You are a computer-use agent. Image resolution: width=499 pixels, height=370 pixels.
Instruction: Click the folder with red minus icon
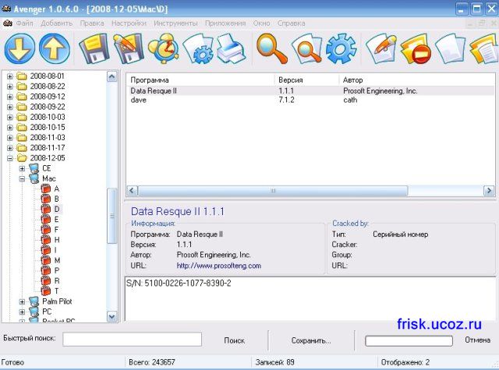coord(416,48)
